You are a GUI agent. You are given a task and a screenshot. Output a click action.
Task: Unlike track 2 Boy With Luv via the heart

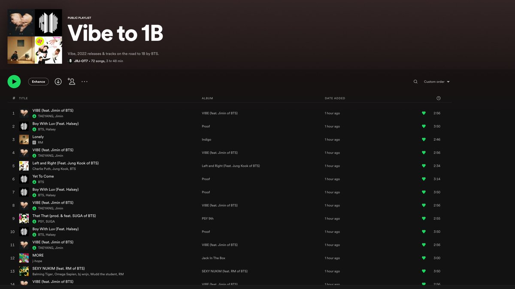pos(424,126)
